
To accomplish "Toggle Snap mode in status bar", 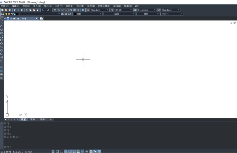I will pyautogui.click(x=53, y=151).
